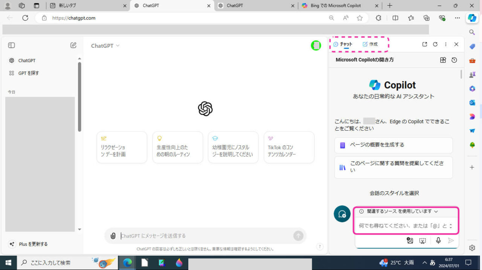Open Outlook from the Edge sidebar

pos(472,102)
